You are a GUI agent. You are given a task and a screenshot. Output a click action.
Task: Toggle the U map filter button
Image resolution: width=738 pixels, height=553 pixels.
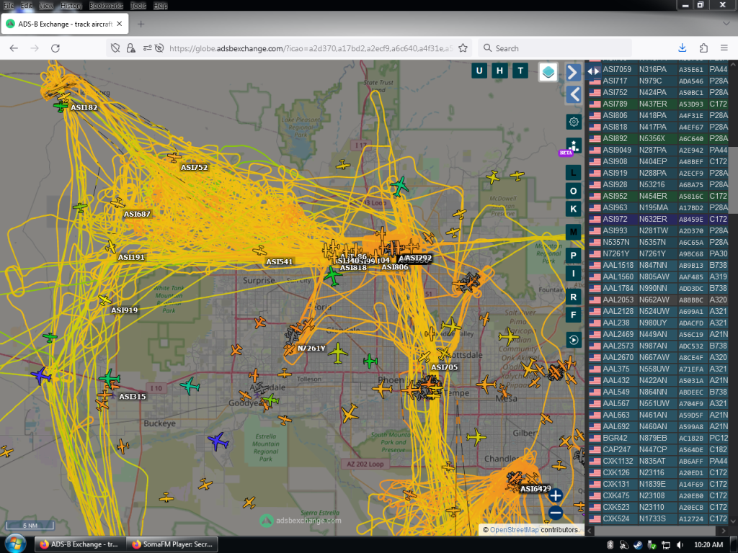(479, 71)
